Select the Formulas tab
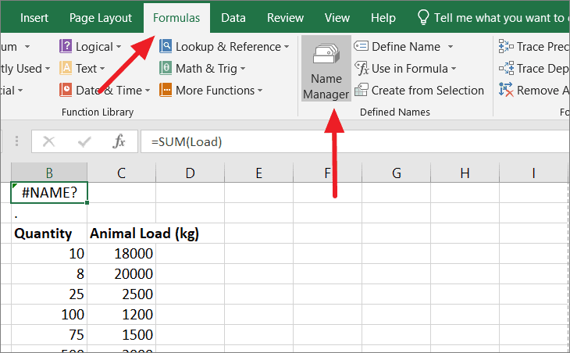 tap(176, 17)
